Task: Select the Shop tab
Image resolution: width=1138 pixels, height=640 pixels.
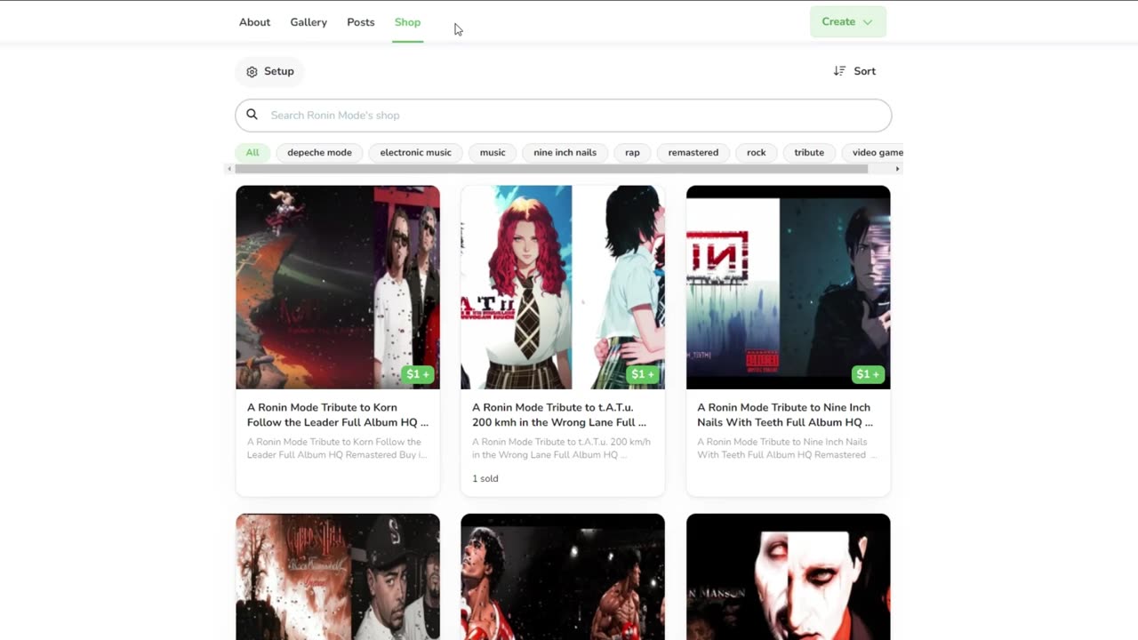Action: [407, 22]
